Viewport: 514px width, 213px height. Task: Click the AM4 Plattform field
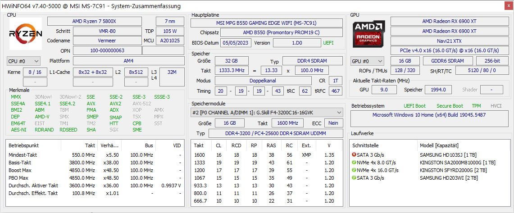coord(128,61)
